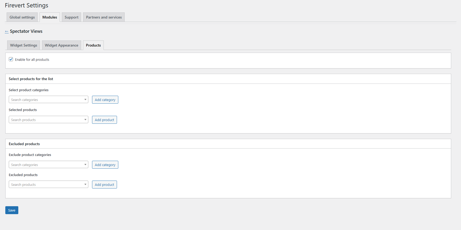Viewport: 461px width, 230px height.
Task: Click the Excluded products panel header
Action: [24, 144]
